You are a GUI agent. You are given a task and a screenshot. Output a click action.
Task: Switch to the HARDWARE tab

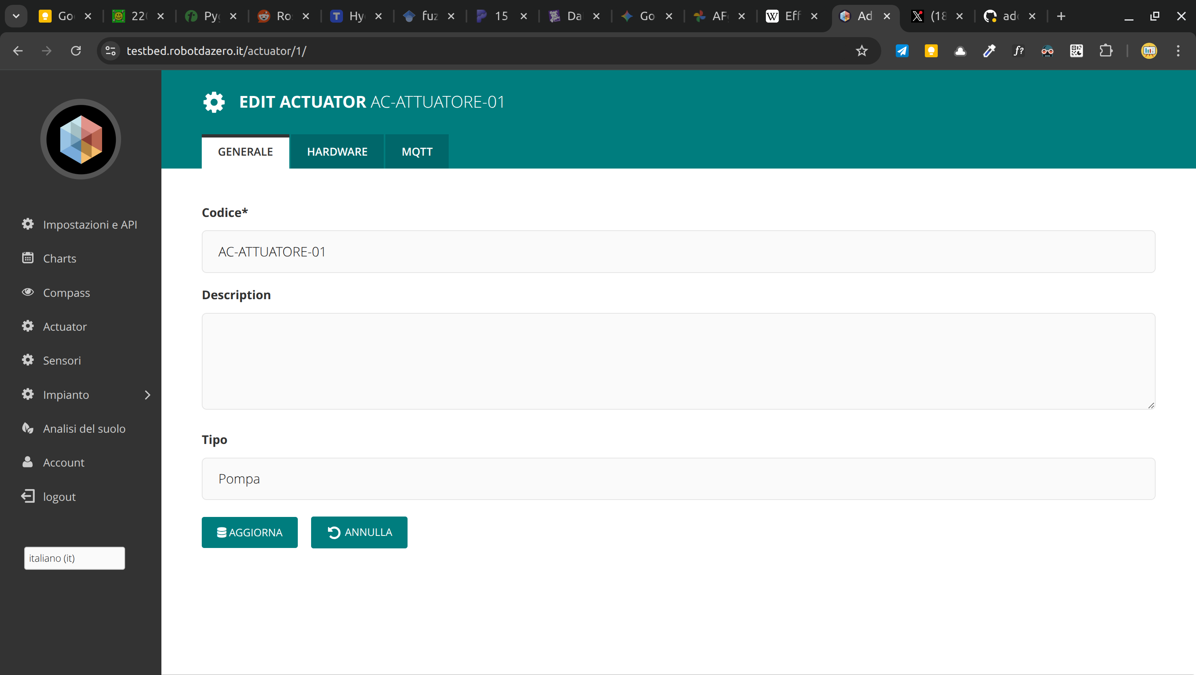(x=337, y=152)
